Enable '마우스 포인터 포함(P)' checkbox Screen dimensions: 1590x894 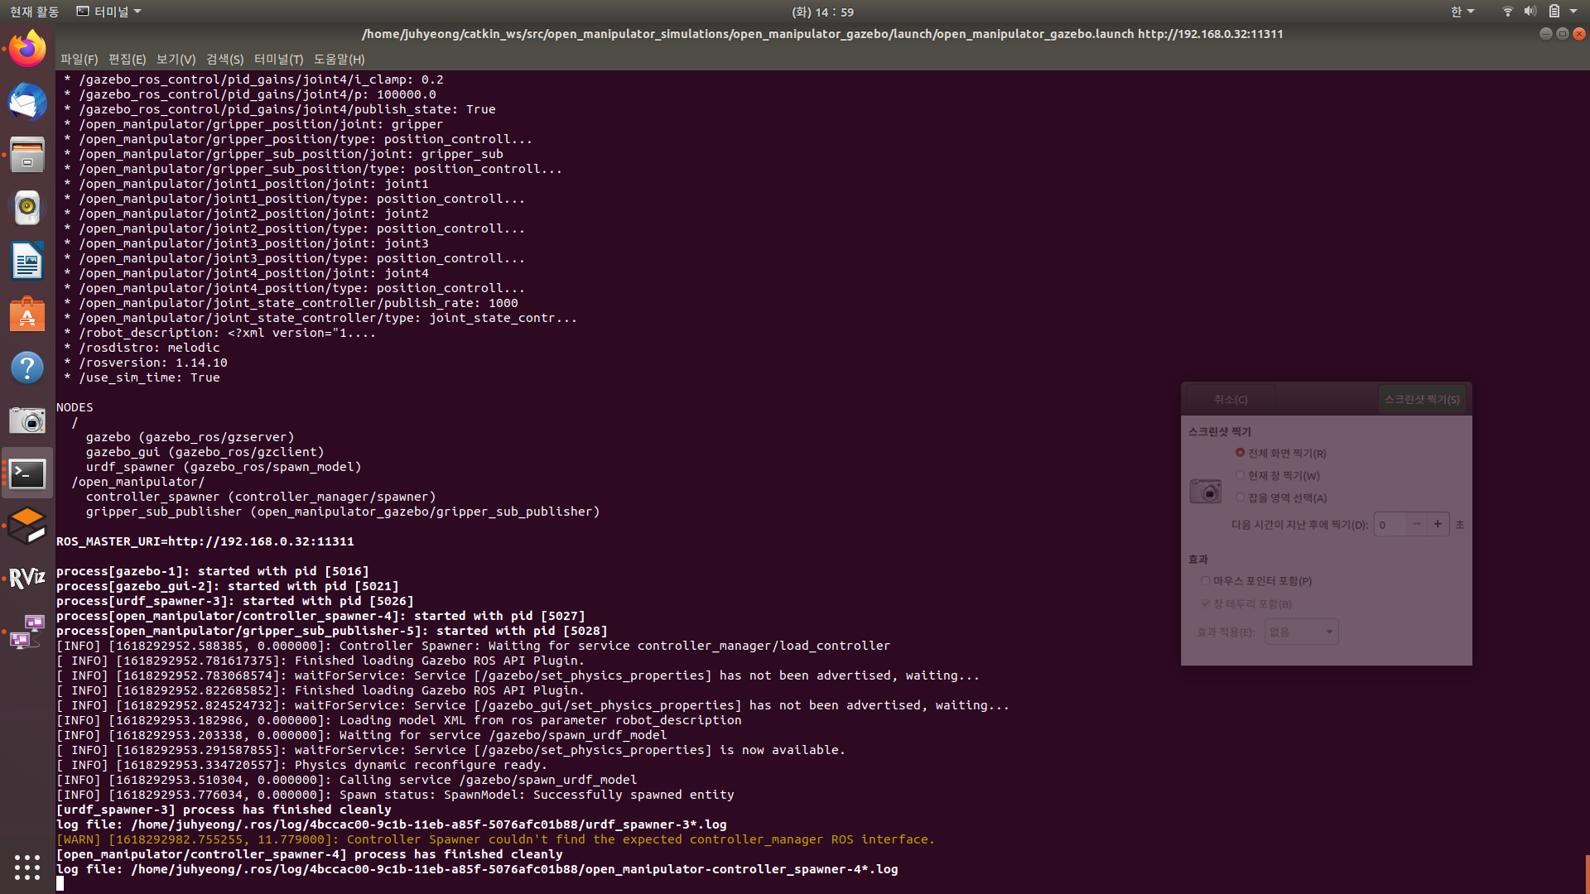pos(1206,581)
